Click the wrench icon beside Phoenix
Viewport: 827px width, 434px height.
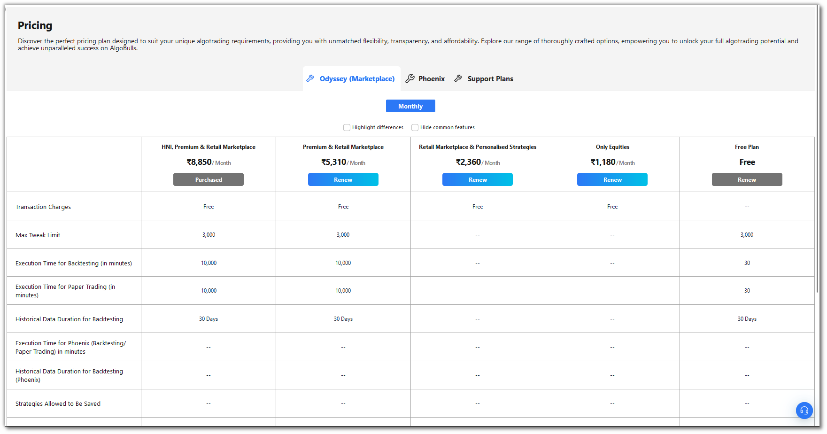410,78
